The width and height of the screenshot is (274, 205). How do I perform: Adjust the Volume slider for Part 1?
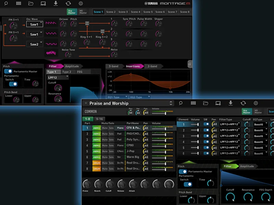point(166,129)
